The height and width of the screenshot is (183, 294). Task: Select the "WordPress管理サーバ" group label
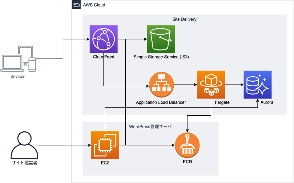click(x=150, y=126)
